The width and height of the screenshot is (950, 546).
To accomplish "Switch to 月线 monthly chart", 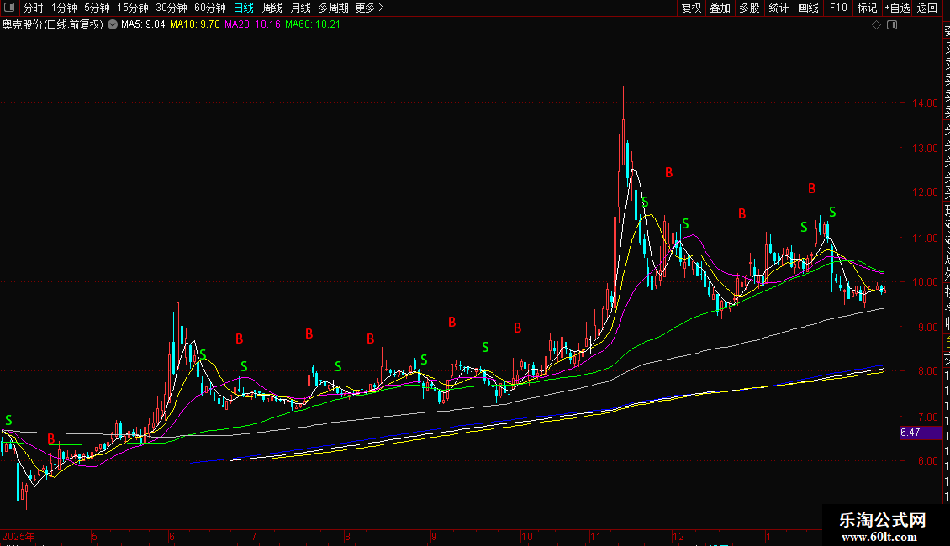I will (300, 8).
